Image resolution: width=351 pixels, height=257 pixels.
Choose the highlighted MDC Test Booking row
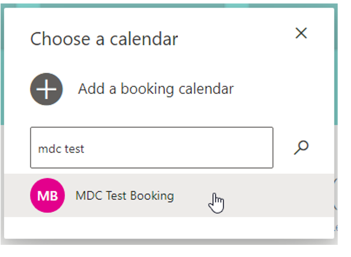coord(169,195)
